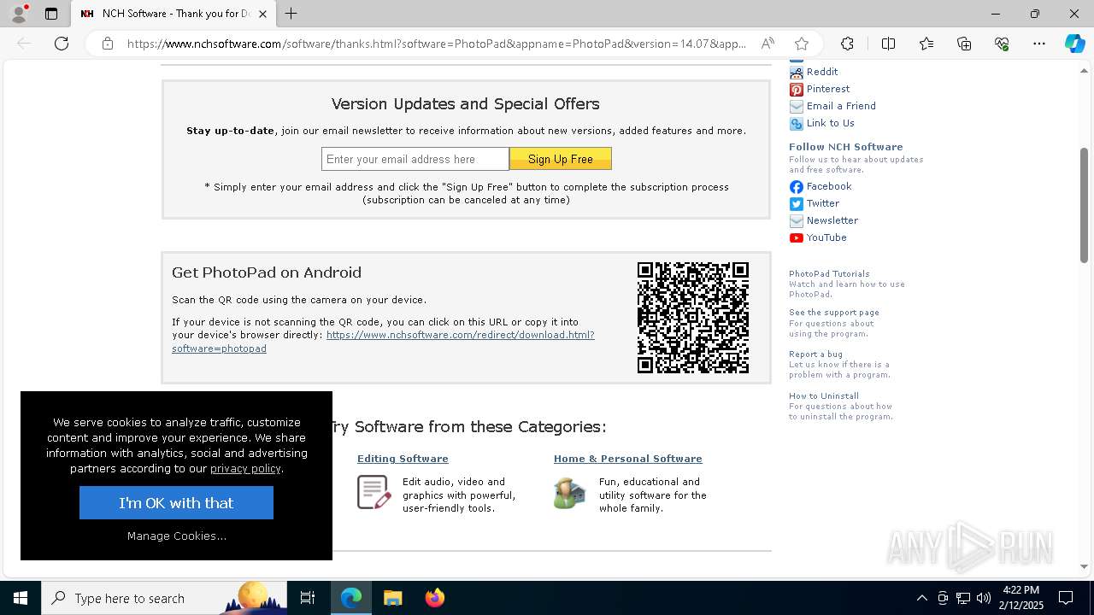Open the Editing Software category link
The width and height of the screenshot is (1094, 615).
click(x=403, y=459)
